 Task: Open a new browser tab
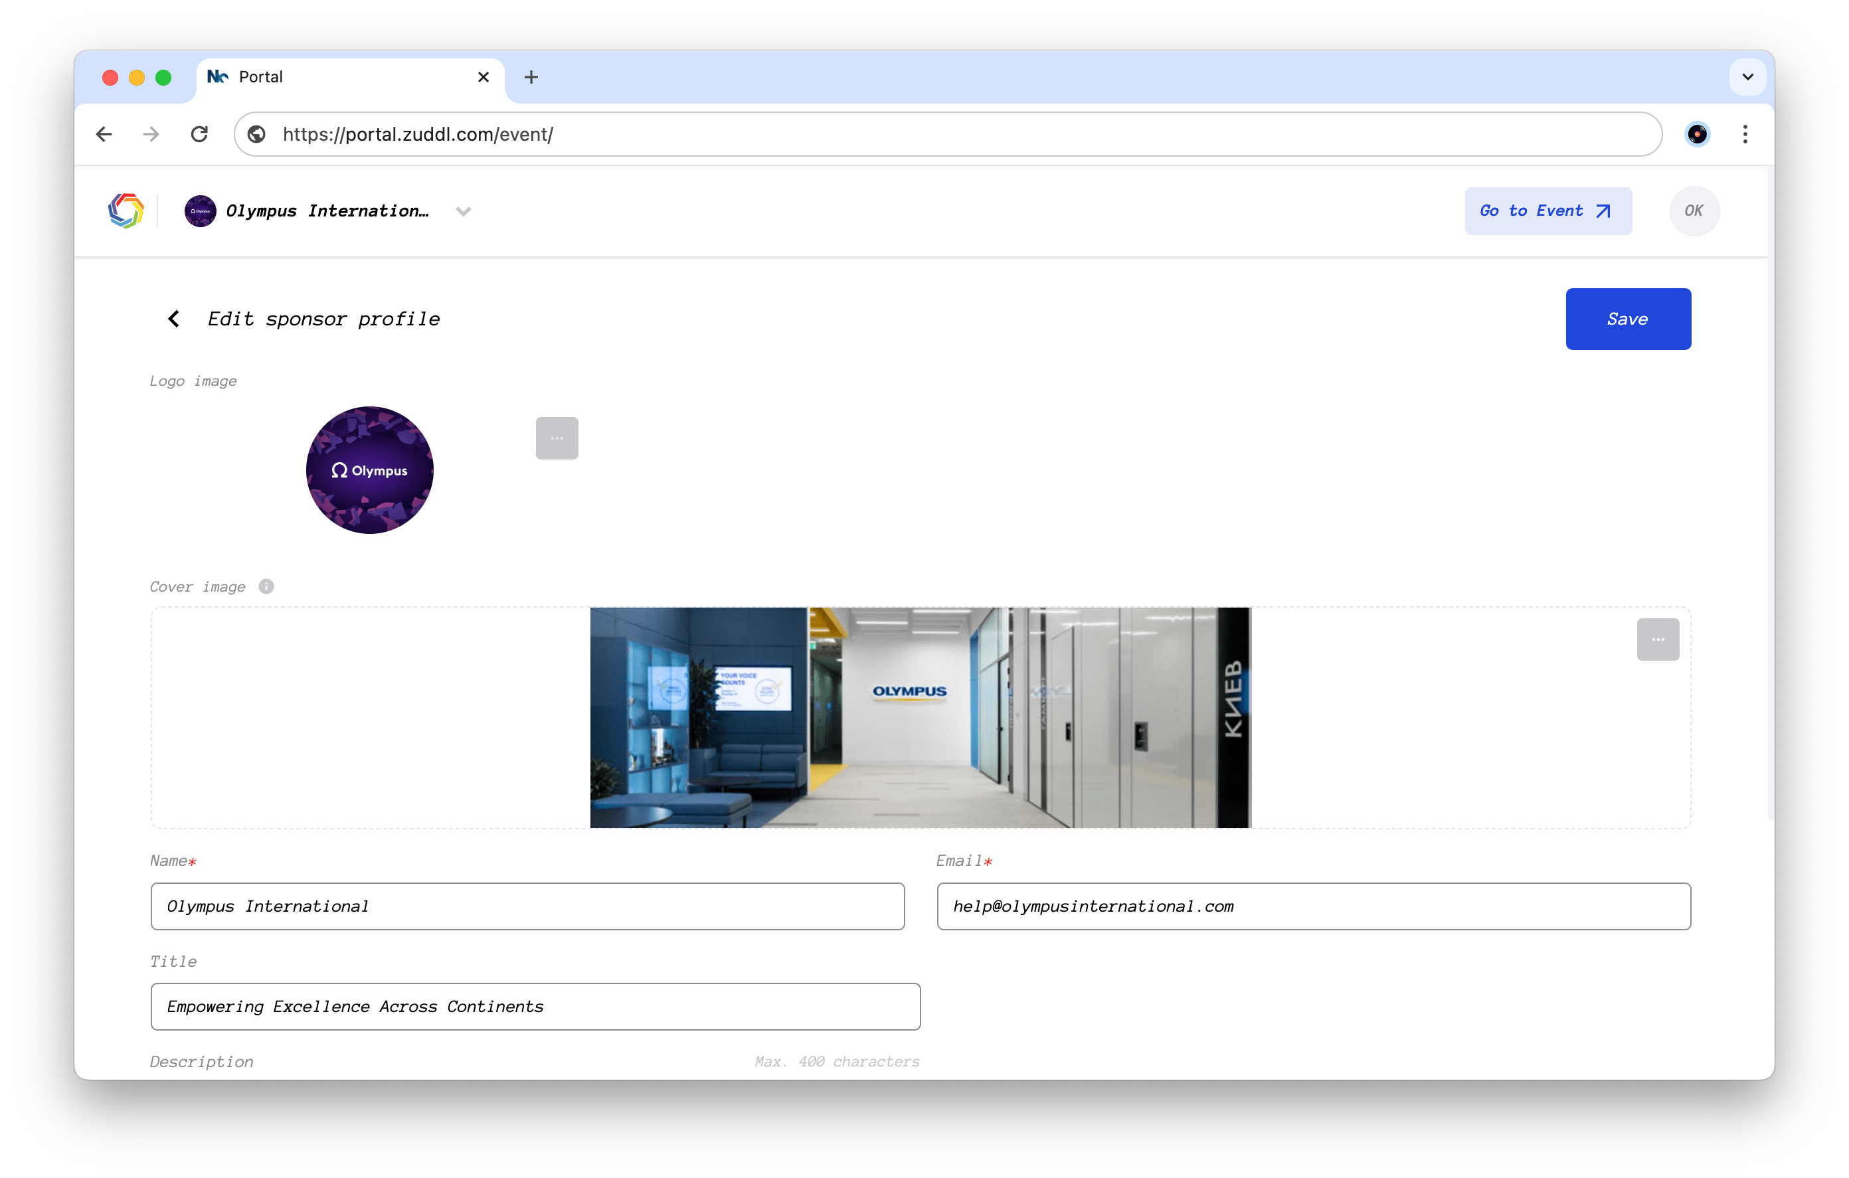[531, 77]
